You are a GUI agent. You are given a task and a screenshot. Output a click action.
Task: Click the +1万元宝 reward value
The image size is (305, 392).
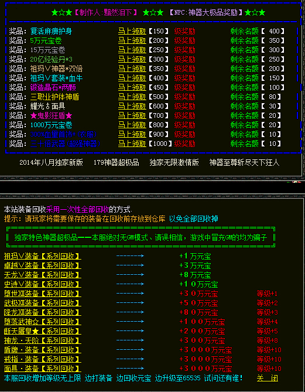coord(195,256)
